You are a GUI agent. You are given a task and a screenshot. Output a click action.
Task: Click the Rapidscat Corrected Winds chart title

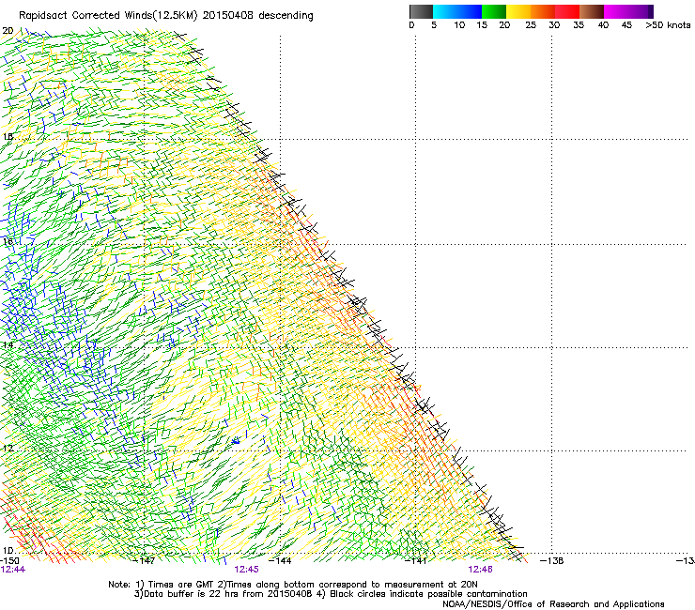[166, 16]
